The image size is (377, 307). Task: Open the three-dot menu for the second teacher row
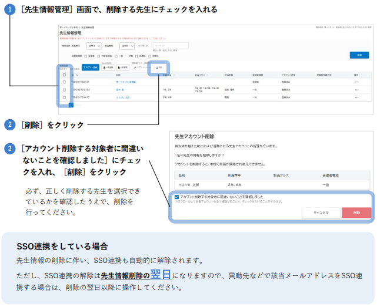(x=356, y=90)
